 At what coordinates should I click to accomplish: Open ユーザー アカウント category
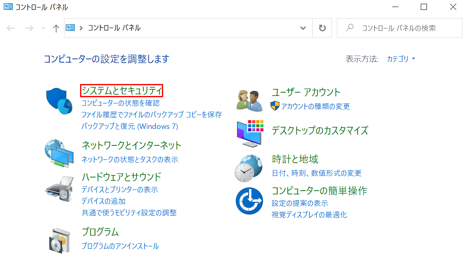coord(306,92)
